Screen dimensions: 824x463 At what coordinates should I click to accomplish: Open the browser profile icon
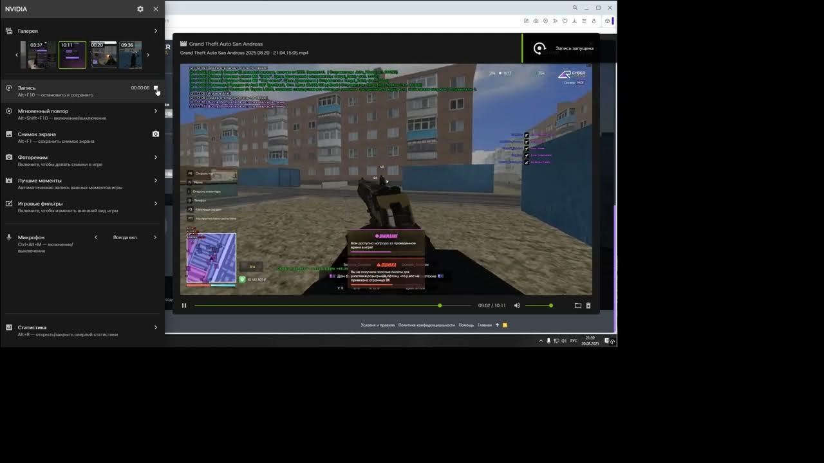[594, 21]
